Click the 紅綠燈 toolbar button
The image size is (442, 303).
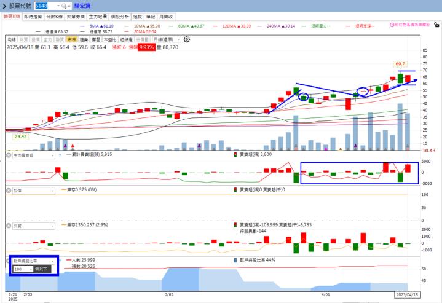126,39
